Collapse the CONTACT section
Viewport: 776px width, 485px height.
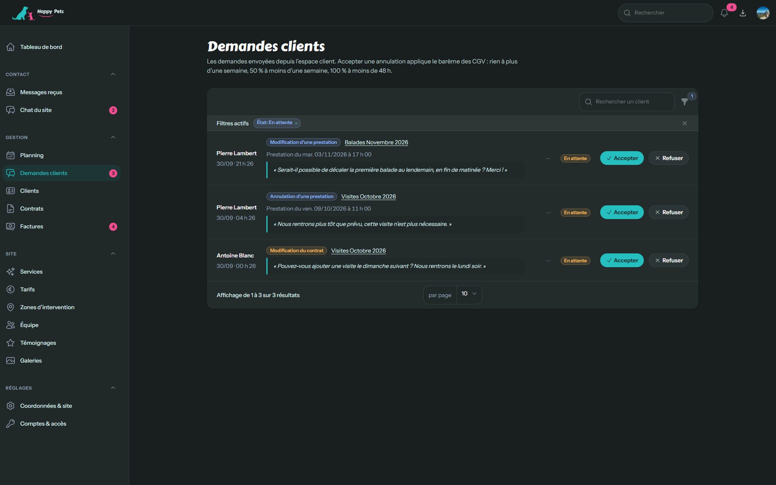coord(113,74)
